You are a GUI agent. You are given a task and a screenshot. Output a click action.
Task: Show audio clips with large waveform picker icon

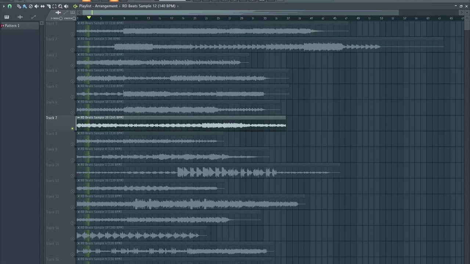(x=20, y=17)
